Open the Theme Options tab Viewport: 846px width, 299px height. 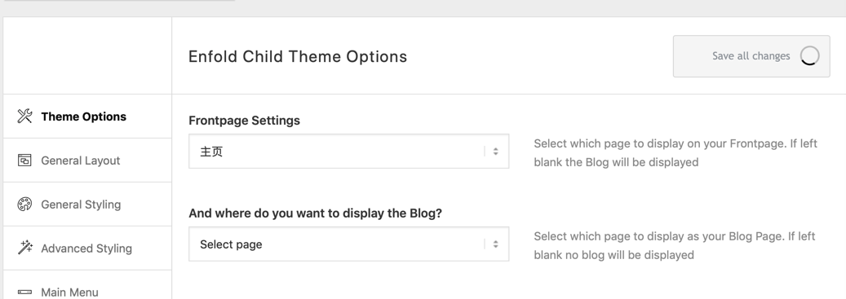pyautogui.click(x=87, y=117)
